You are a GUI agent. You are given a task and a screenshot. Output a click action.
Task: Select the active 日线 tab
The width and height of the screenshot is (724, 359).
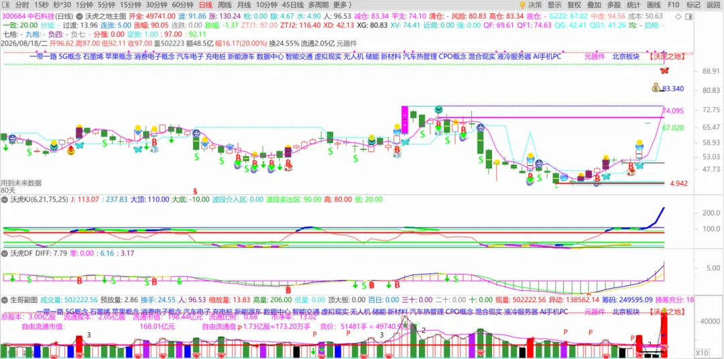coord(206,5)
